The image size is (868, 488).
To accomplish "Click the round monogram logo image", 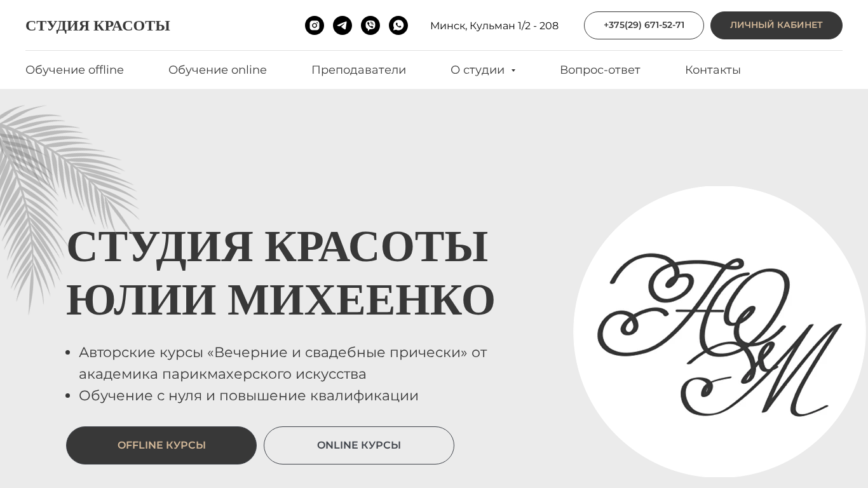I will click(x=719, y=332).
